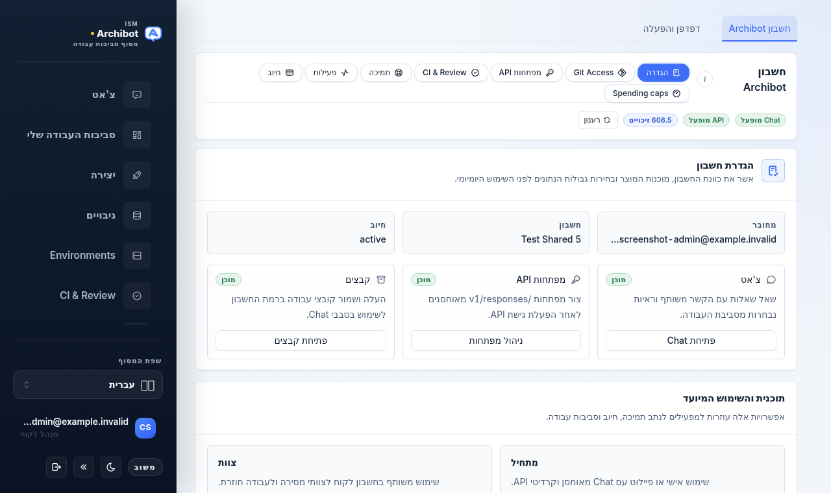The height and width of the screenshot is (493, 831).
Task: Collapse sidebar with double-chevron icon
Action: click(84, 467)
